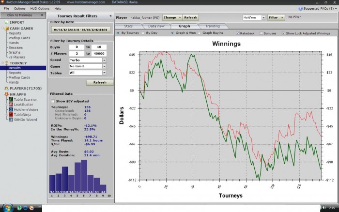Click the Click to Minimize bar
Viewport: 339px width, 212px height.
click(x=23, y=15)
